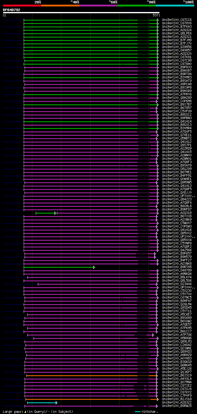The width and height of the screenshot is (197, 414).
Task: Click the white query bar under BP040792
Action: pyautogui.click(x=81, y=13)
